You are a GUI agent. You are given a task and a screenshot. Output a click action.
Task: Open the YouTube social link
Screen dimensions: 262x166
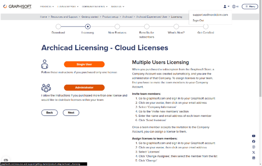(254, 136)
